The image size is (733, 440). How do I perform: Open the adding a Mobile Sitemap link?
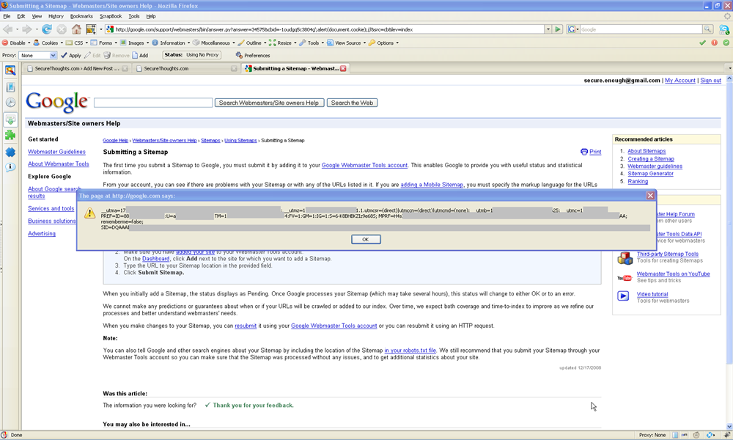pos(432,185)
